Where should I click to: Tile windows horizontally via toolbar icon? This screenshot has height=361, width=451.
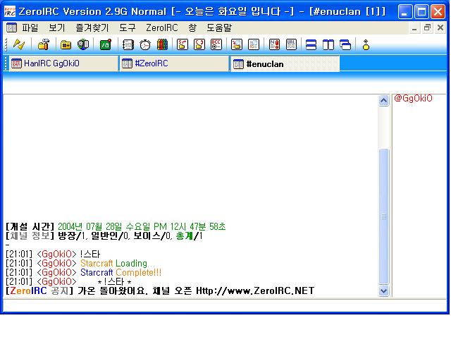coord(311,44)
